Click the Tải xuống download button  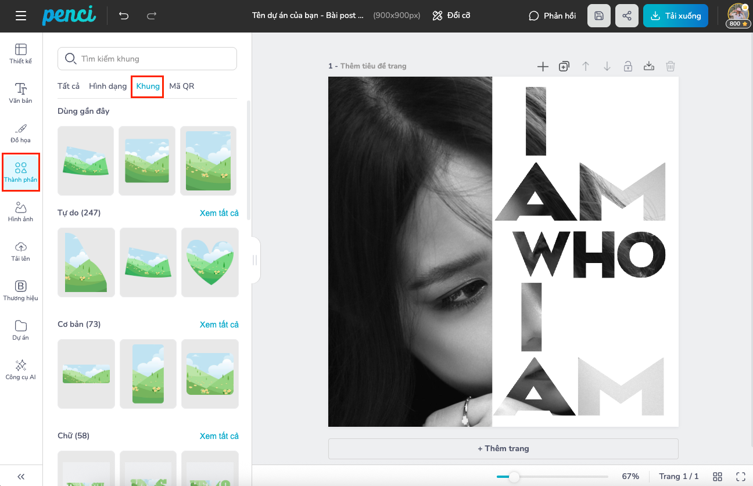pyautogui.click(x=676, y=16)
